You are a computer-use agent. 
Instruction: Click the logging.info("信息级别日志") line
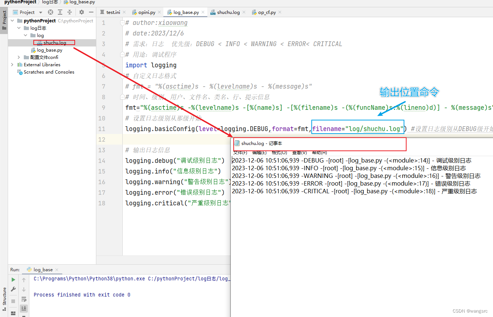tap(173, 171)
